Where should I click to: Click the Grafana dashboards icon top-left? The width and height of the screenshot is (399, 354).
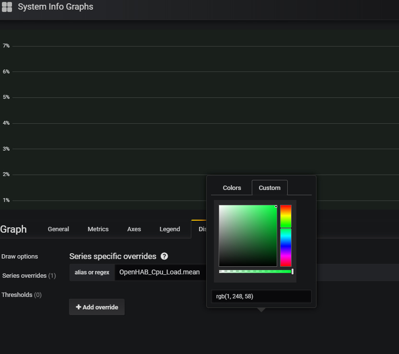pyautogui.click(x=7, y=7)
